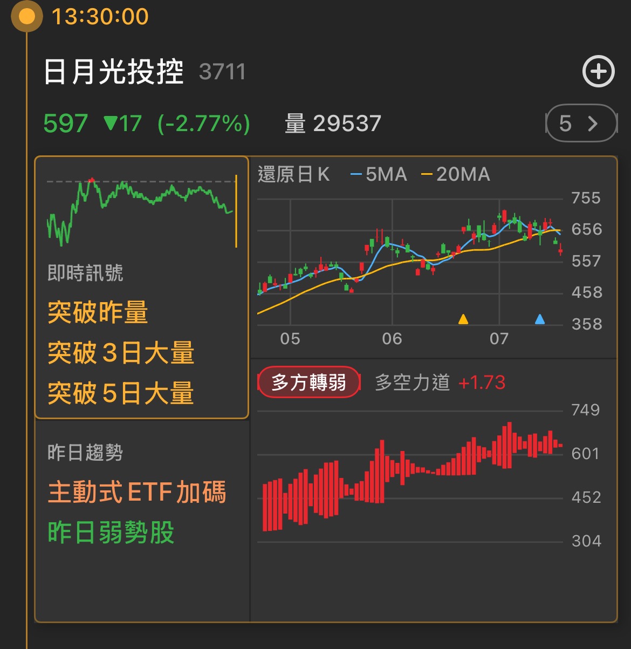Click the percent change (-2.77%)

point(204,124)
